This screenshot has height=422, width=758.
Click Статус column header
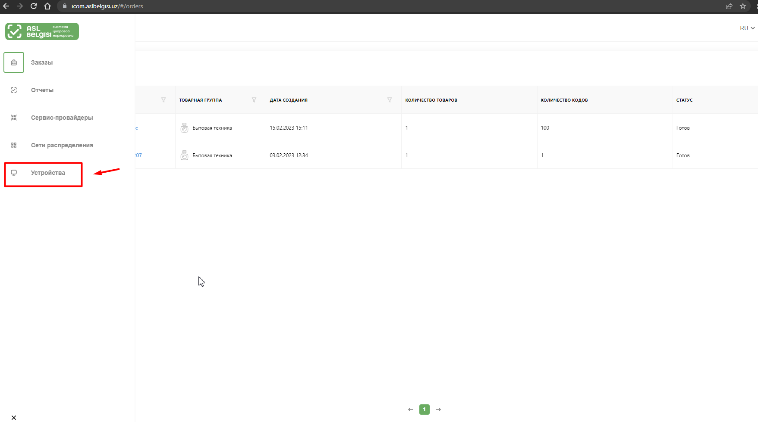[x=684, y=100]
